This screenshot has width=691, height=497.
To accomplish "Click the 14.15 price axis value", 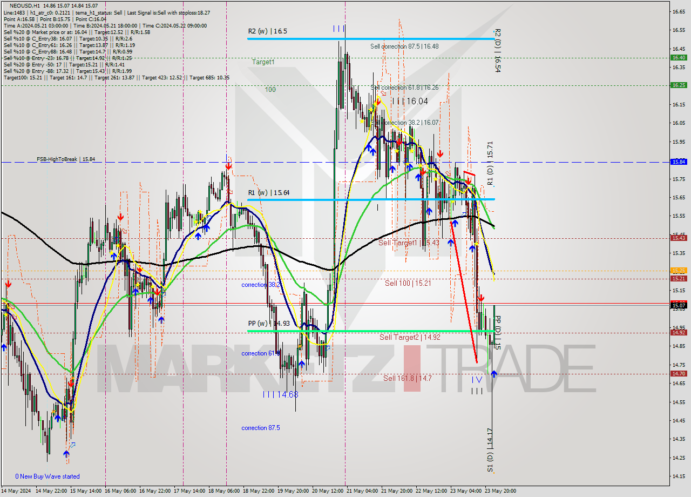I will click(x=679, y=476).
